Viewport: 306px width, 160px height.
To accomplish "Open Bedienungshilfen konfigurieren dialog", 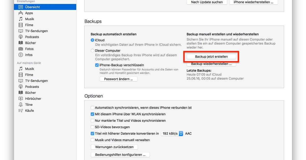I will click(x=120, y=155).
